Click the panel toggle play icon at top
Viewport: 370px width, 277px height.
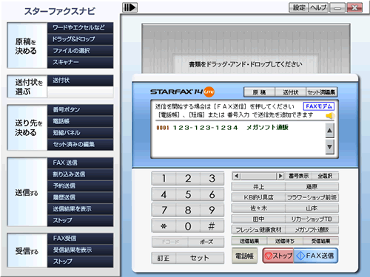click(x=129, y=7)
